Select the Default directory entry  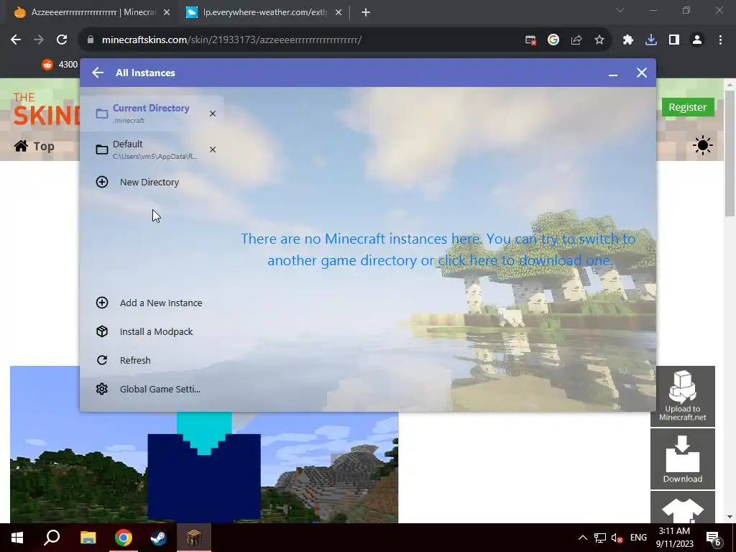pos(151,149)
